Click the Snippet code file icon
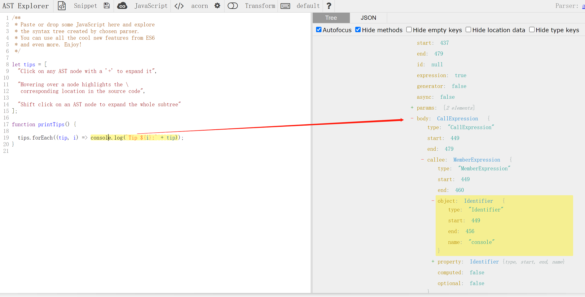The width and height of the screenshot is (585, 297). (62, 6)
